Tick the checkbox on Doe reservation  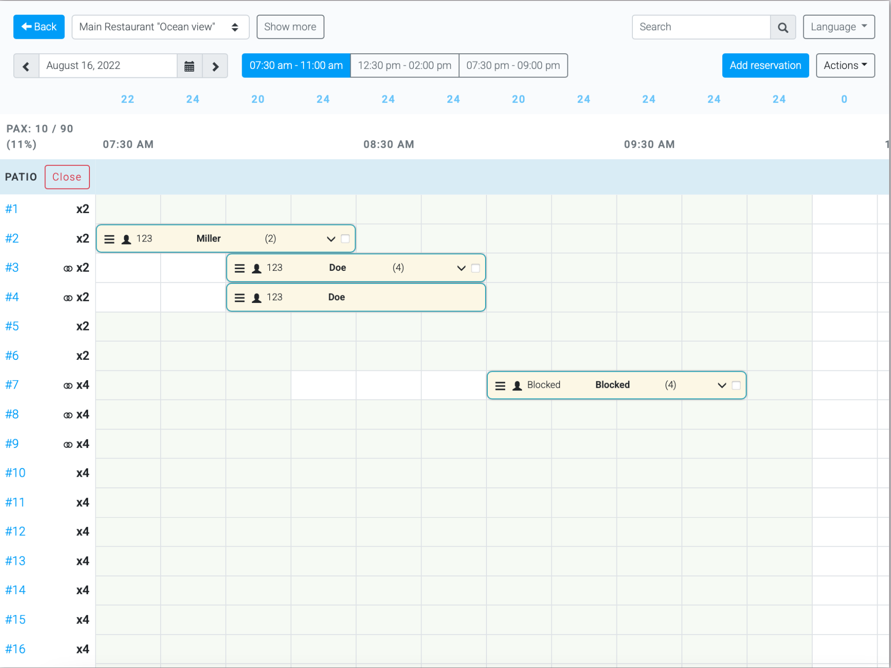pos(475,268)
